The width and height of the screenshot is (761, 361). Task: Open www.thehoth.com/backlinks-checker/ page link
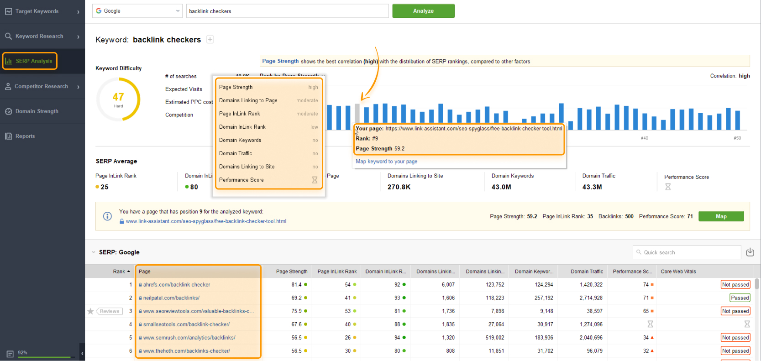pyautogui.click(x=186, y=351)
